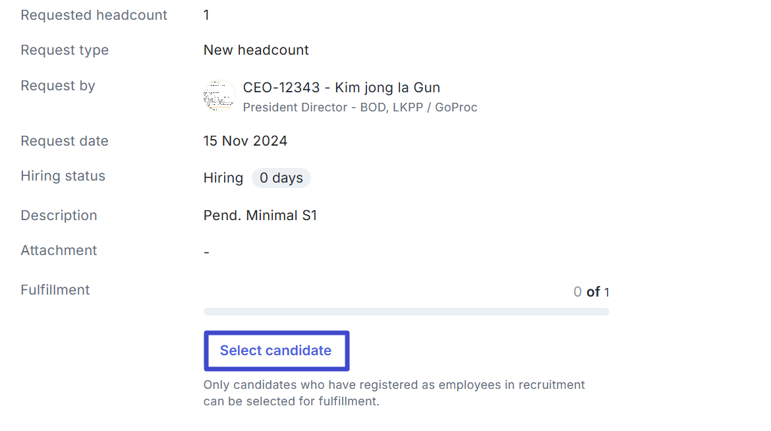Click the requester's profile avatar
The width and height of the screenshot is (771, 431).
219,96
